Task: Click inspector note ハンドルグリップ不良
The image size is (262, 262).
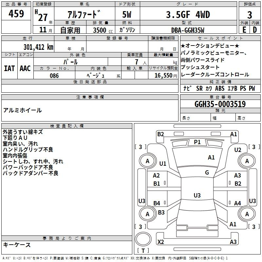Action: (x=28, y=150)
